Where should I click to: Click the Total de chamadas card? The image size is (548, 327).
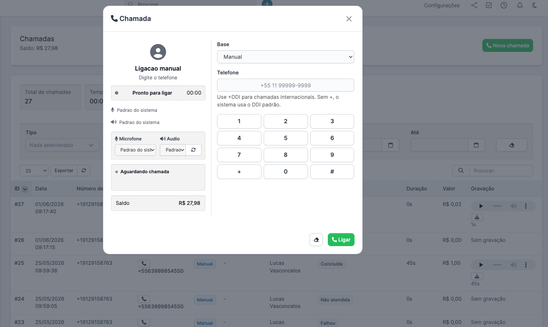[50, 97]
